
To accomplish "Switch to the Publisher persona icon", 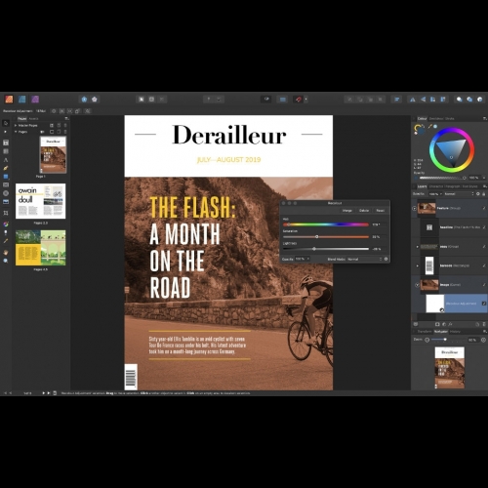I will [9, 100].
